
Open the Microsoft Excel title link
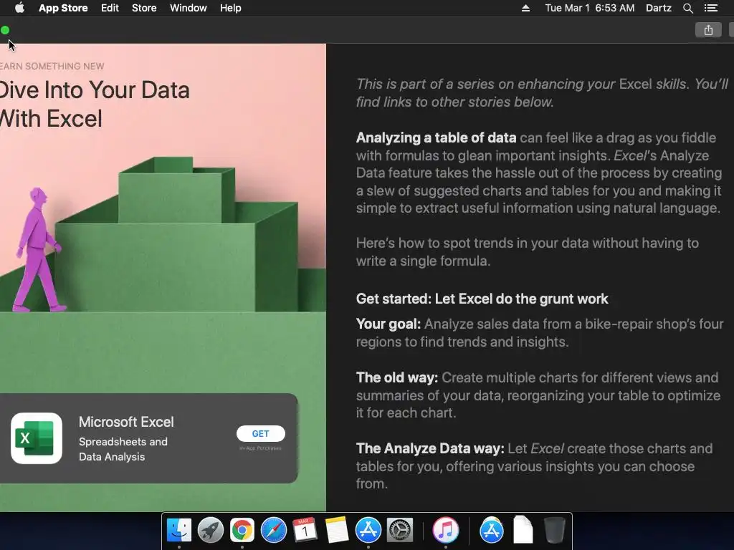[x=126, y=422]
